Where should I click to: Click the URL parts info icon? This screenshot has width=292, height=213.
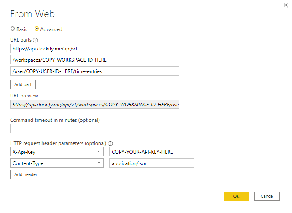click(x=35, y=40)
